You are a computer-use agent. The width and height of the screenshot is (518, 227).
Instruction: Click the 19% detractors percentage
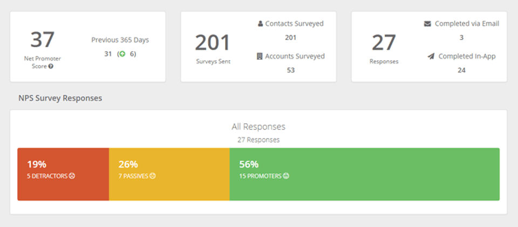click(x=37, y=165)
